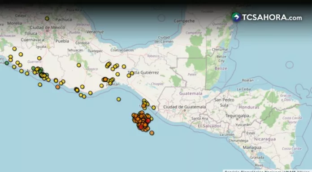
Task: Click 'Coatzacoalcos' map label
Action: tap(122, 50)
